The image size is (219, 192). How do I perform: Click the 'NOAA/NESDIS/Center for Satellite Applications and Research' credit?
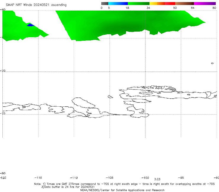pyautogui.click(x=122, y=190)
